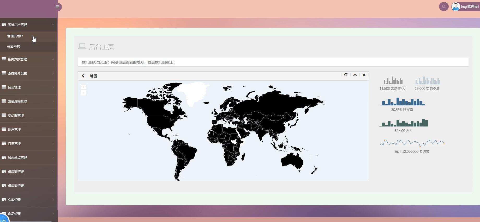Click the 每月 visitors line sparkline
Image resolution: width=480 pixels, height=222 pixels.
(412, 143)
